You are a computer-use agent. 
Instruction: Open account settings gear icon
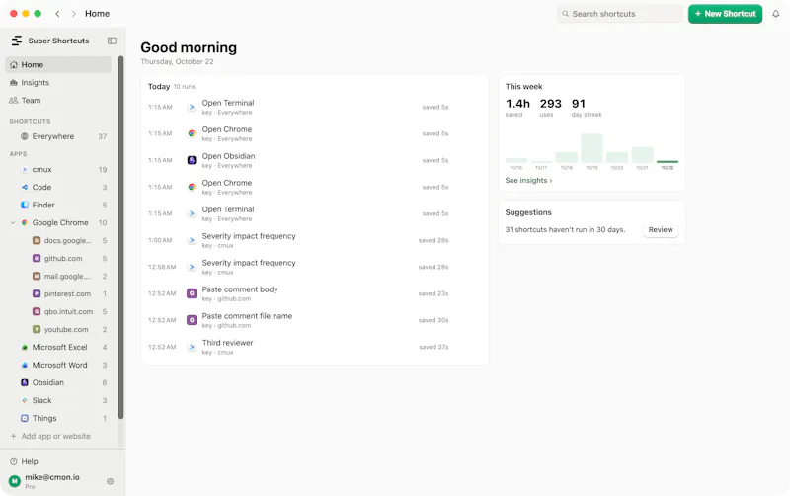tap(110, 481)
